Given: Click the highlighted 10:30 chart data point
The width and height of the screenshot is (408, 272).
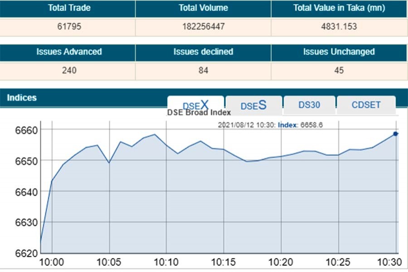Looking at the screenshot, I should coord(396,134).
